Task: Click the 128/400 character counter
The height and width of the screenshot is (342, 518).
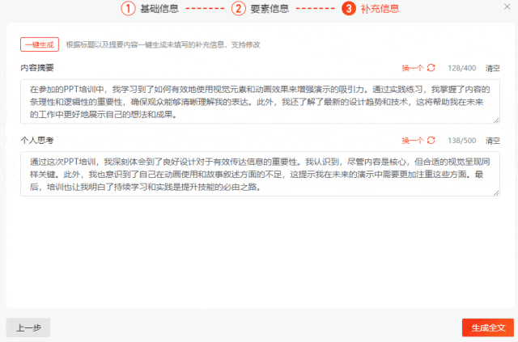Action: pos(462,68)
